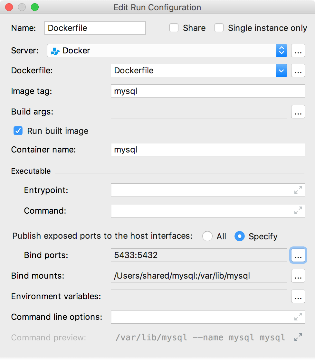Viewport: 315px width, 360px height.
Task: Click the Environment variables field
Action: 199,296
